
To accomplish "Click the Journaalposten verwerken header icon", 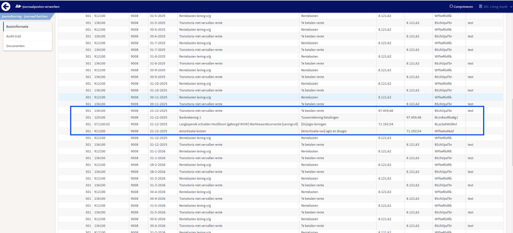I will (x=18, y=6).
